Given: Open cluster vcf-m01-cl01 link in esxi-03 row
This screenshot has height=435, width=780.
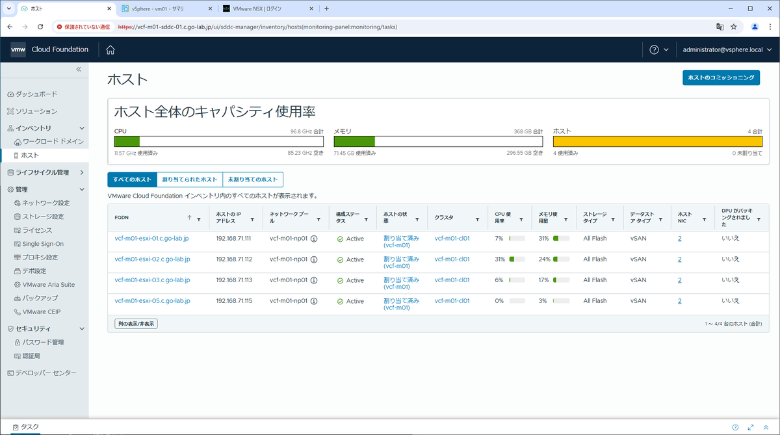Looking at the screenshot, I should (x=452, y=280).
